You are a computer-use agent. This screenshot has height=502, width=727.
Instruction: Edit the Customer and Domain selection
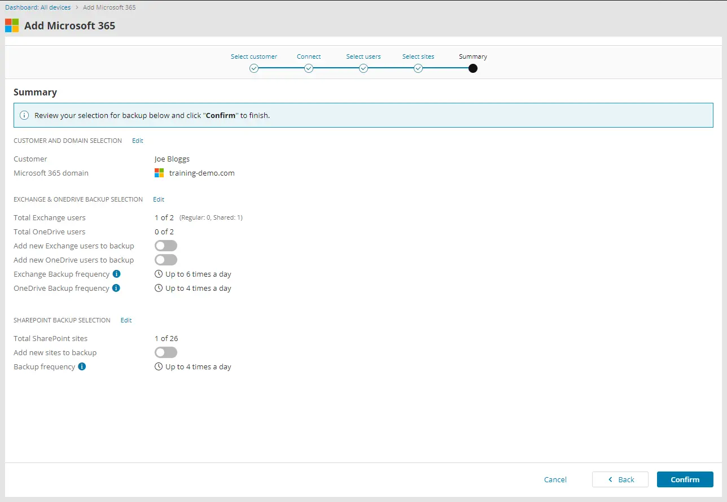[138, 141]
